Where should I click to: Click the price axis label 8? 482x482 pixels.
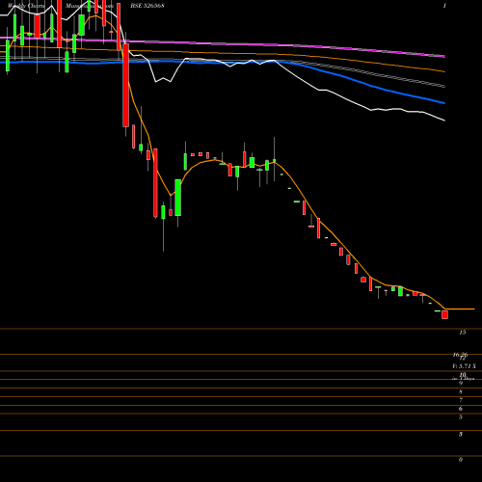pyautogui.click(x=461, y=391)
